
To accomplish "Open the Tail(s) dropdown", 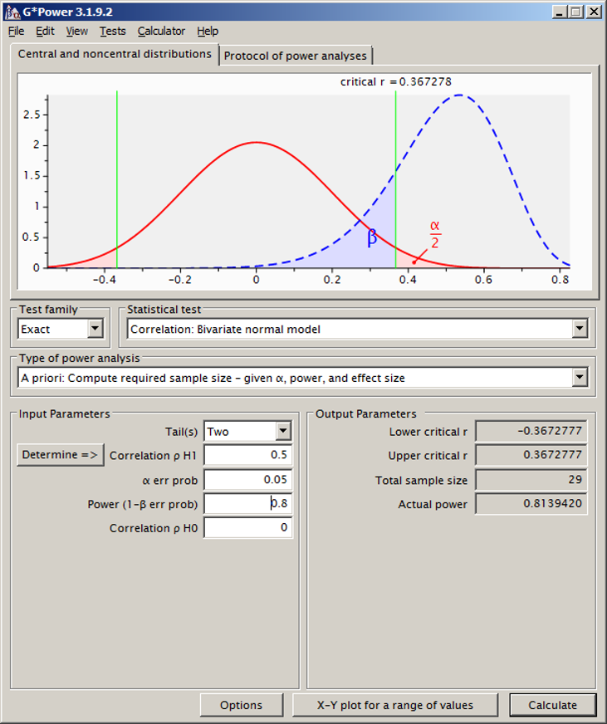I will coord(284,431).
